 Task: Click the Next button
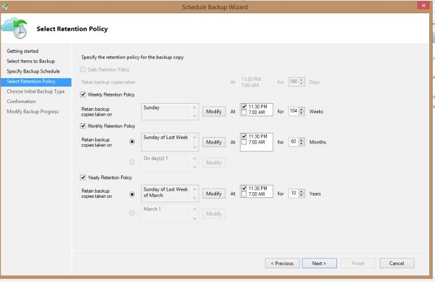tap(319, 263)
